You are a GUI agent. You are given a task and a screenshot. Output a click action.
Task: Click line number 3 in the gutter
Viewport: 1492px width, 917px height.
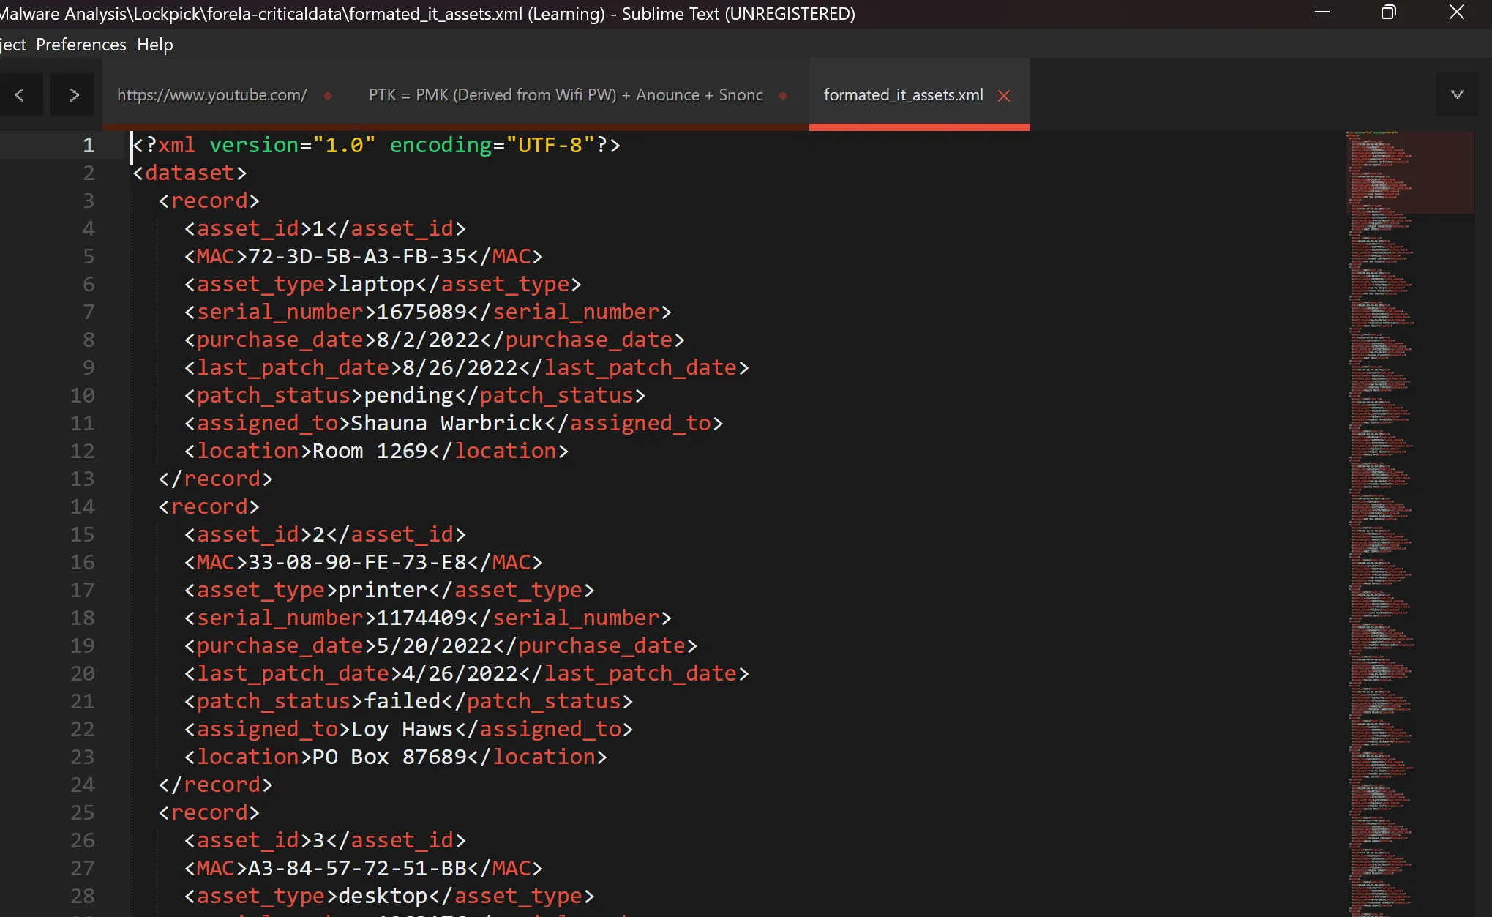pos(88,201)
